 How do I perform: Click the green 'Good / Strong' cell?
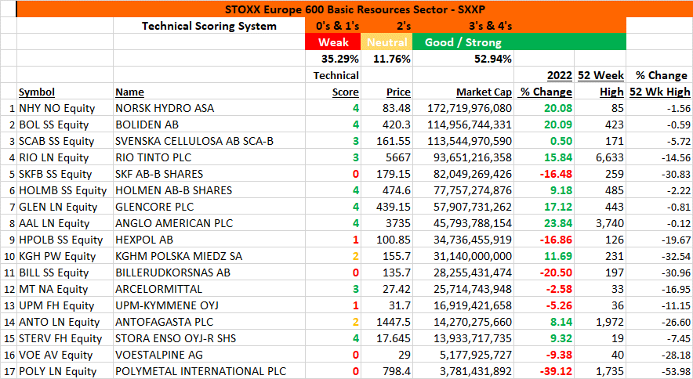463,42
